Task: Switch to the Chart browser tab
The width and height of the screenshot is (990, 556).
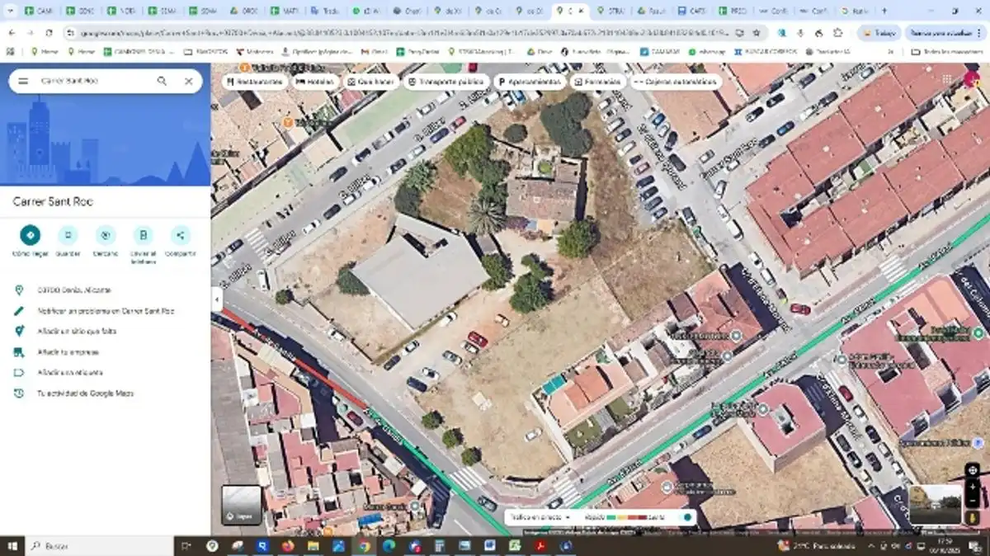Action: click(x=408, y=11)
